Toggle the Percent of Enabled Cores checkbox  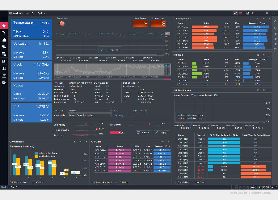click(179, 115)
